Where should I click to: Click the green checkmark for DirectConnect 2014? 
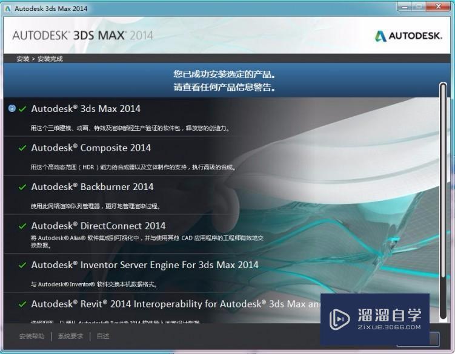point(22,226)
